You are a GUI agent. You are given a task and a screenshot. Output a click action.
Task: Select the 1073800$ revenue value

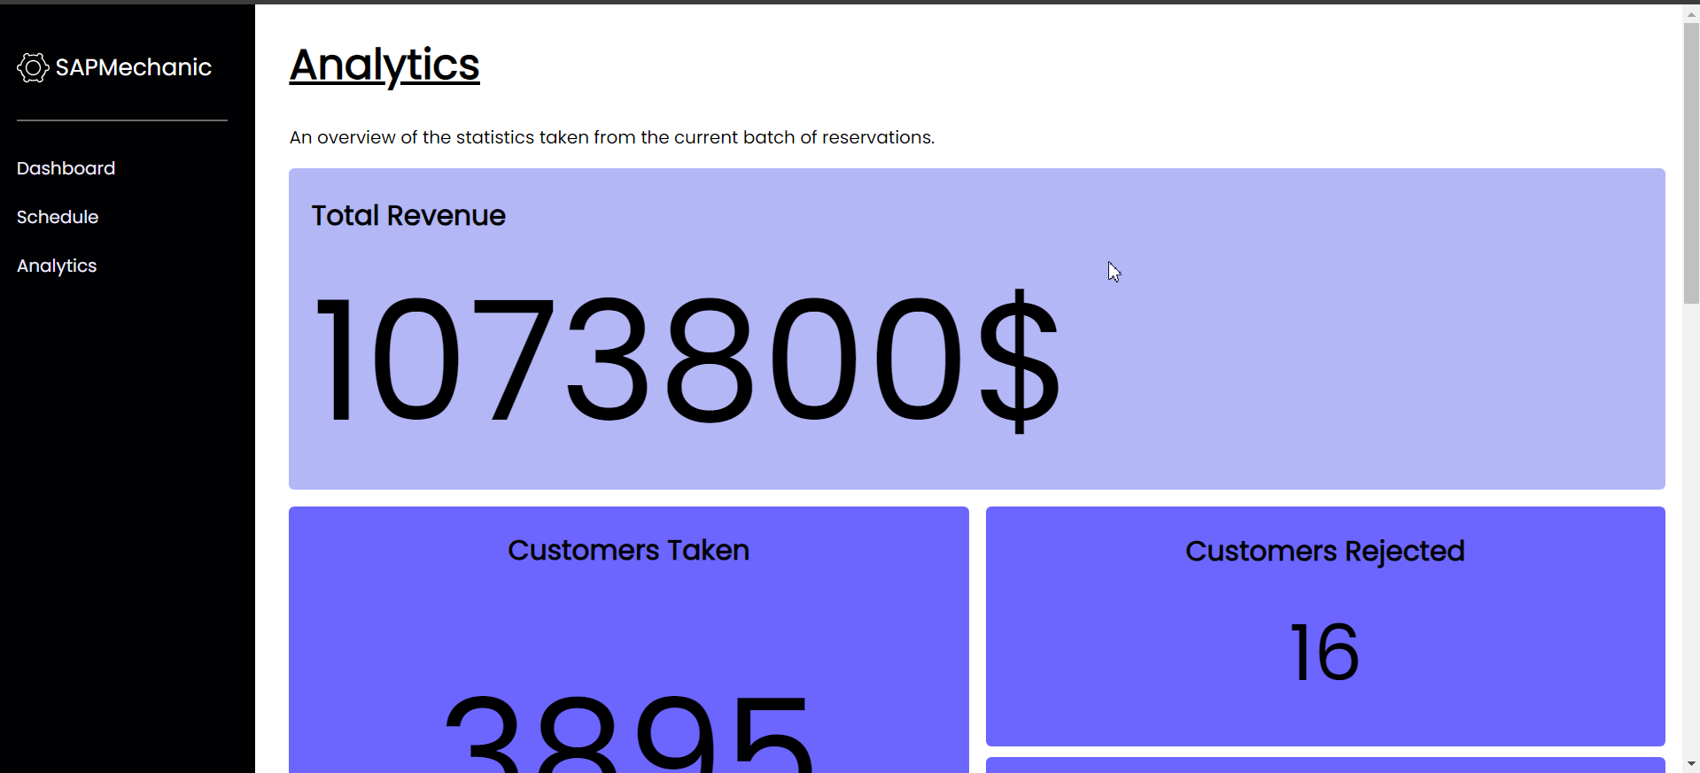[x=687, y=359]
